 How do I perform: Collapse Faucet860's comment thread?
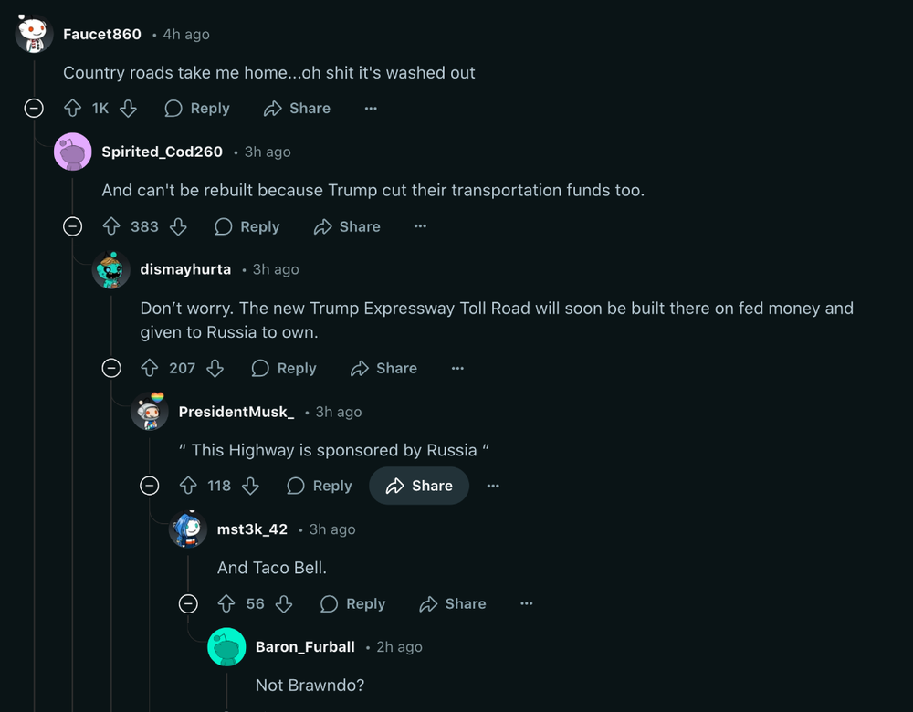point(34,109)
